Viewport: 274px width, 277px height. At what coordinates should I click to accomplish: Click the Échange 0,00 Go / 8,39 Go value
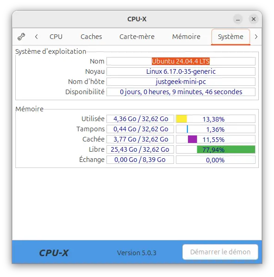140,160
